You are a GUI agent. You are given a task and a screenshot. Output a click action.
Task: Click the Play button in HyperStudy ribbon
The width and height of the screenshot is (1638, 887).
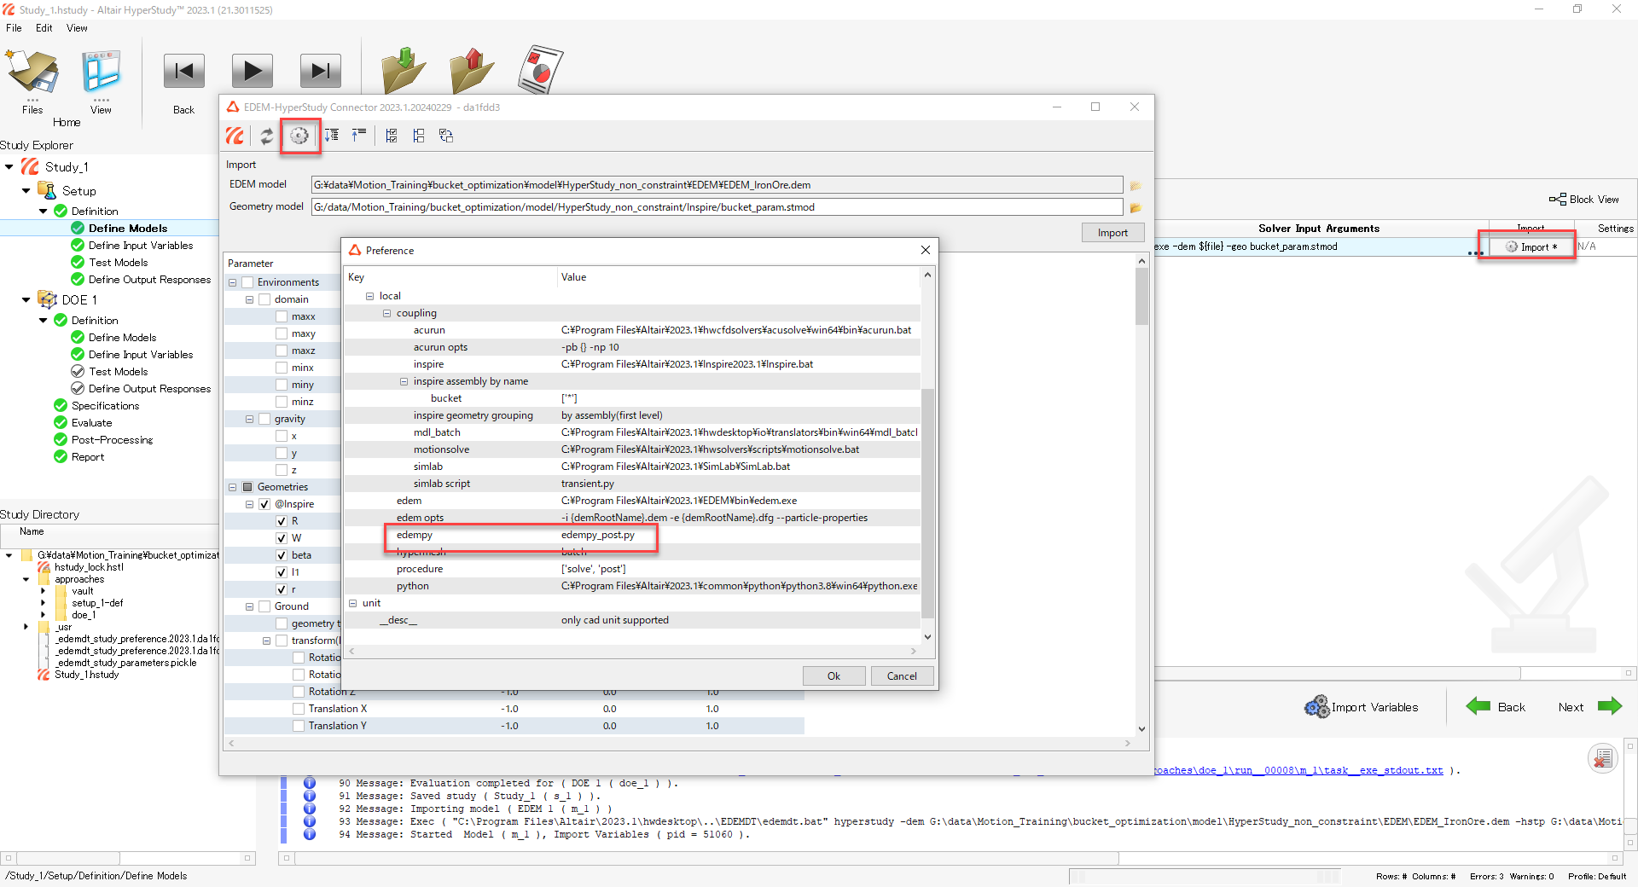pos(253,71)
